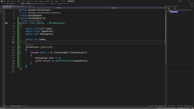The height and width of the screenshot is (109, 194).
Task: Click Ссылок: 0 link above the class declaration
Action: pyautogui.click(x=38, y=21)
